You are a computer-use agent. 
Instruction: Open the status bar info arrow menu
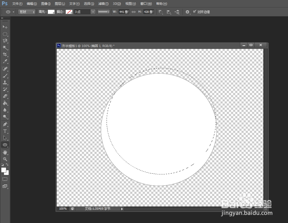[x=122, y=209]
